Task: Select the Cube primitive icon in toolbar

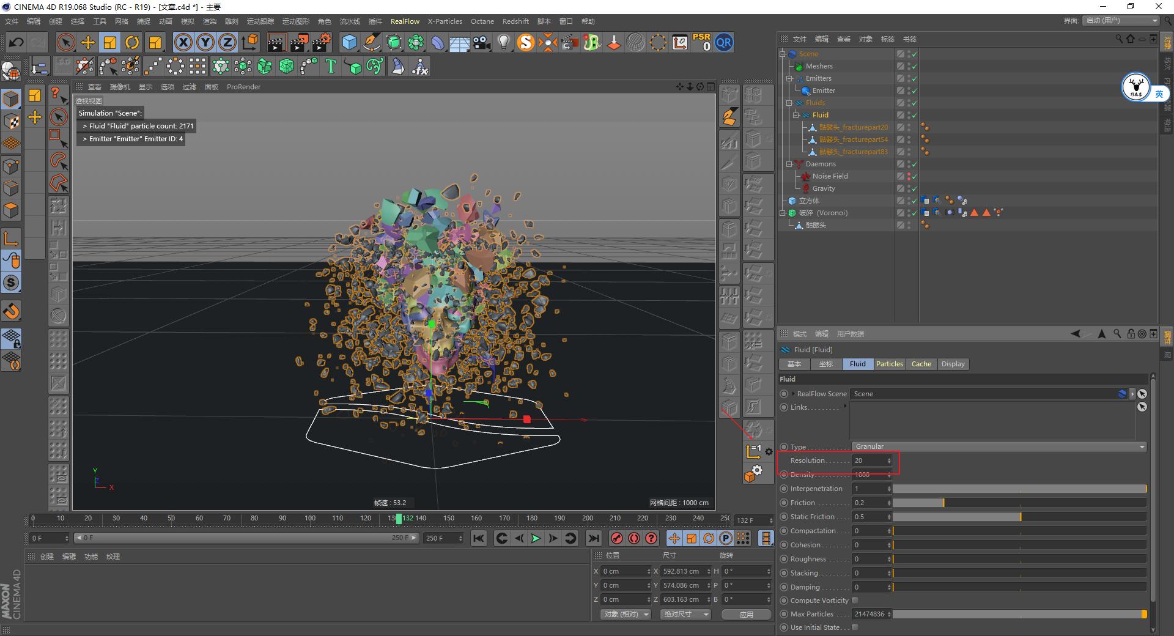Action: (349, 42)
